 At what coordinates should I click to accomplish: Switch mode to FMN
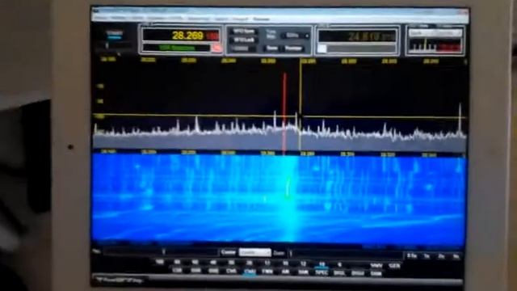click(267, 272)
